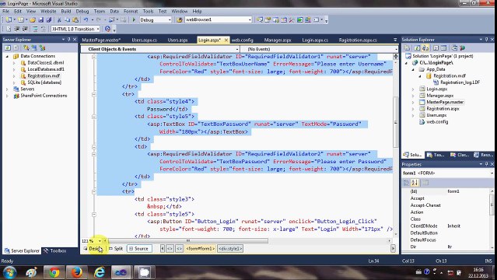The width and height of the screenshot is (497, 280).
Task: Click Refresh icon in Server Explorer
Action: pyautogui.click(x=8, y=47)
